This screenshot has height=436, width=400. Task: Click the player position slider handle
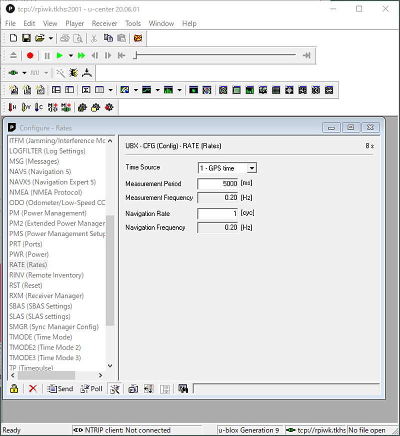(x=135, y=55)
